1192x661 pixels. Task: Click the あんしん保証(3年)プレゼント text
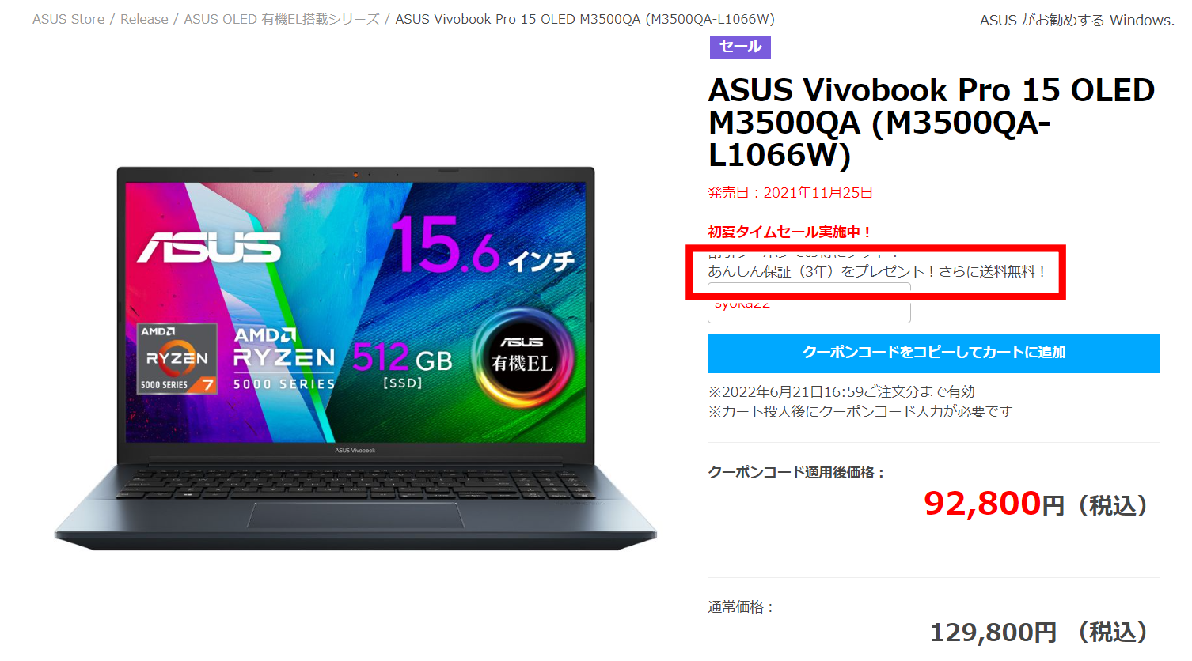pos(877,271)
